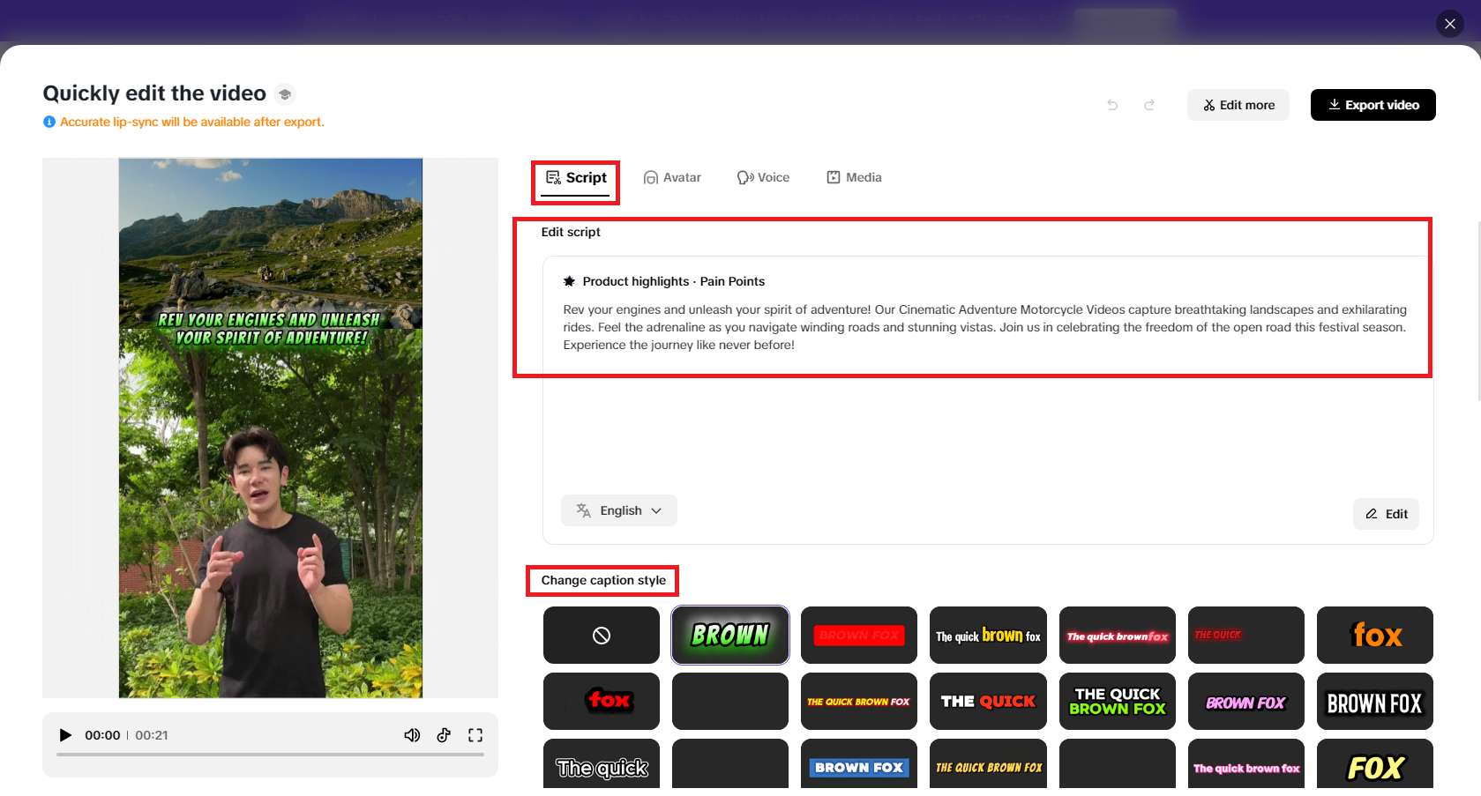Click the info icon beside the lip-sync notice
This screenshot has height=796, width=1481.
49,121
